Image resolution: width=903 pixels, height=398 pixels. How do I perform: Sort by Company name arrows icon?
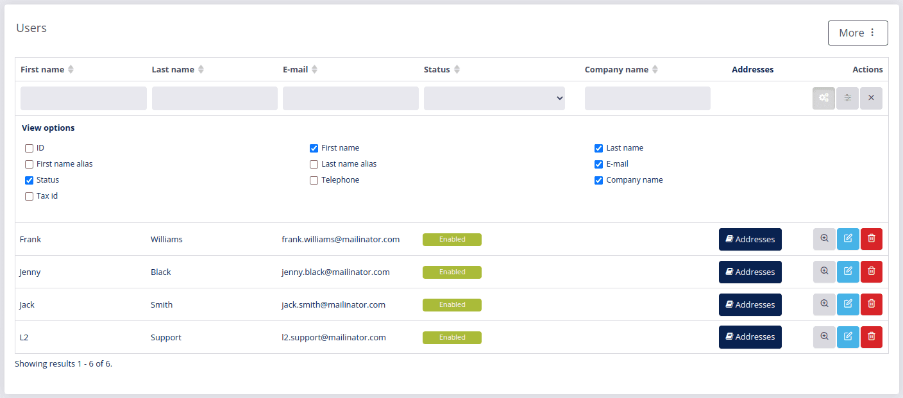[x=655, y=69]
